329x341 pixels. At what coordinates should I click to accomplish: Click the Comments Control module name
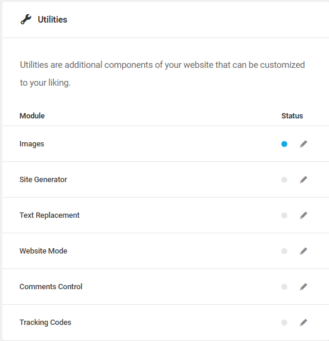tap(51, 287)
